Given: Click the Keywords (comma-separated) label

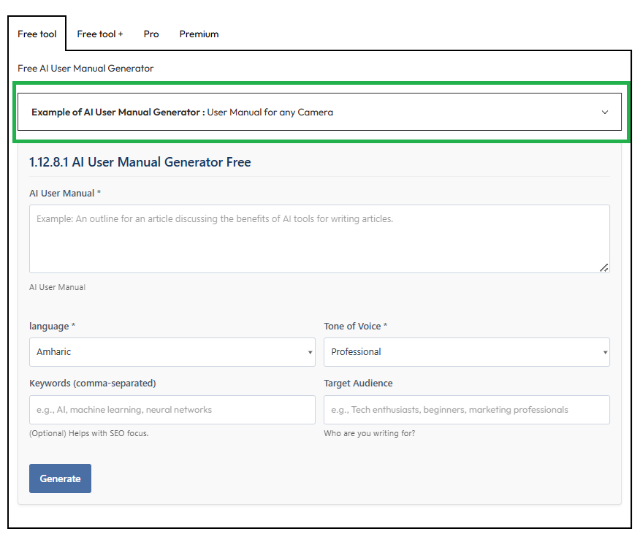Looking at the screenshot, I should [x=92, y=383].
